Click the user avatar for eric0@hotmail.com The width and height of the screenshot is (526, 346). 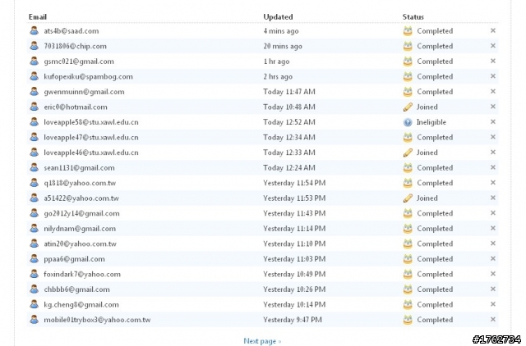click(x=34, y=107)
